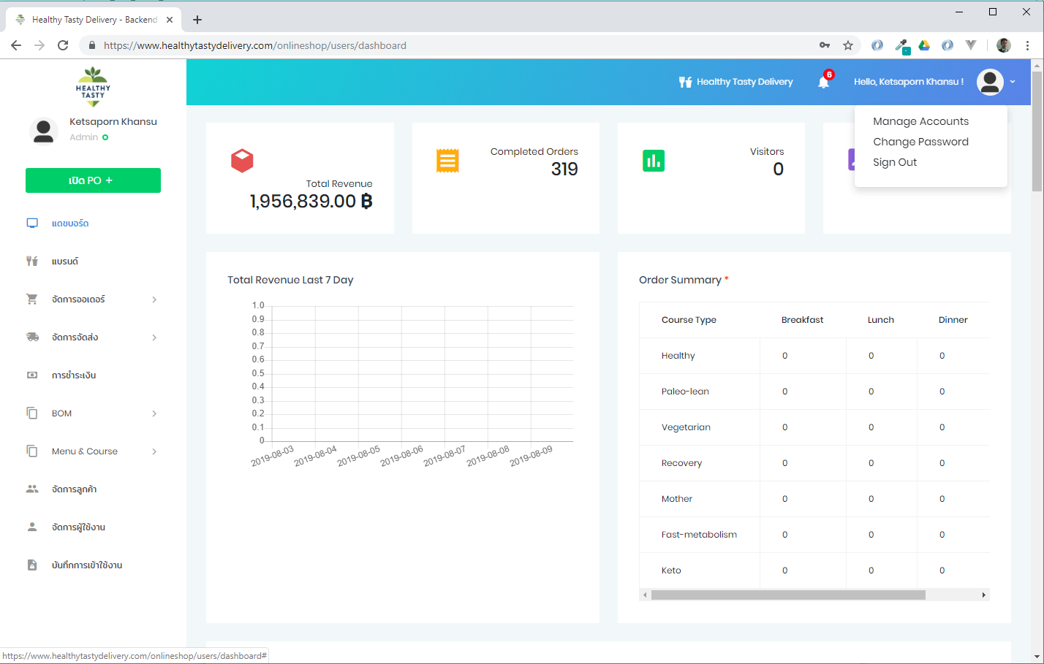Click the header profile avatar

pyautogui.click(x=990, y=82)
